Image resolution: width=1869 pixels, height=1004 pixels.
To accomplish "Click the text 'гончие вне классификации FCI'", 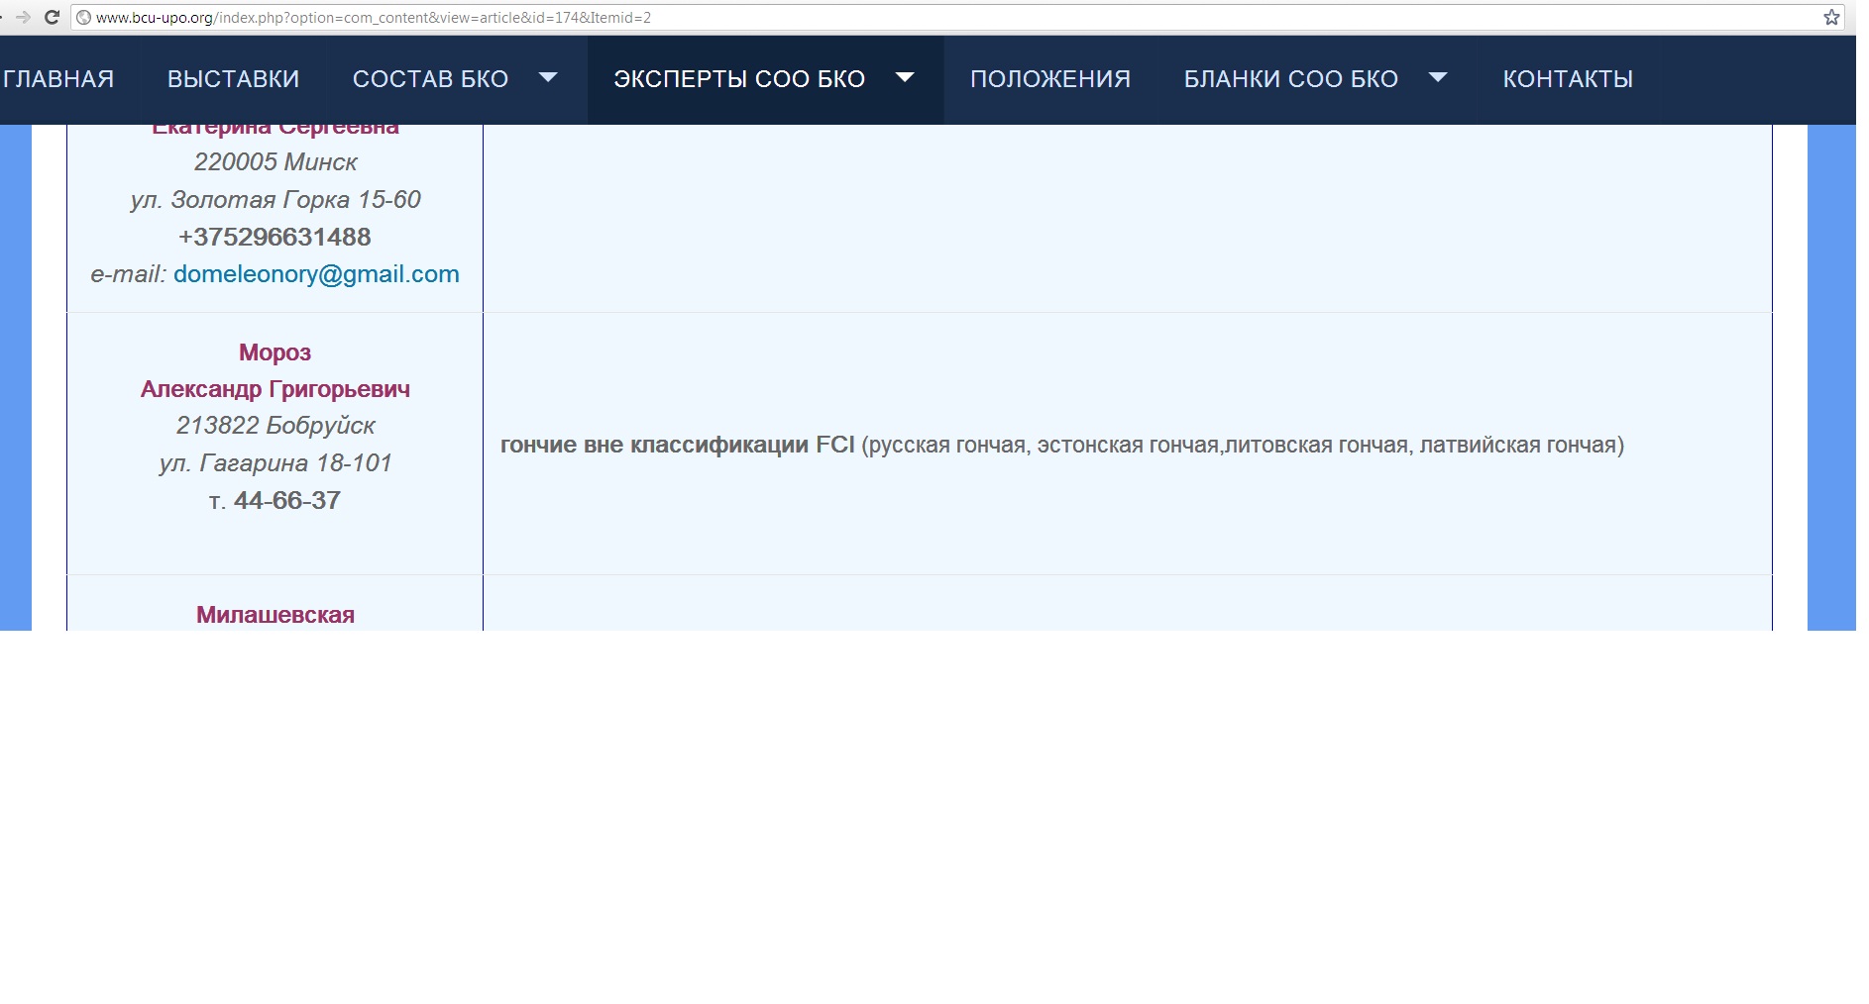I will tap(677, 446).
